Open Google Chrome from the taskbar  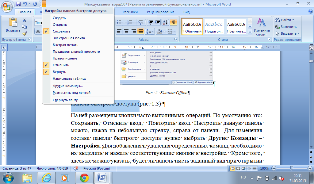pyautogui.click(x=84, y=178)
